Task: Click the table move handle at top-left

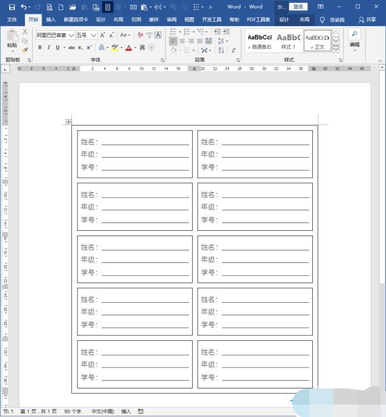Action: tap(68, 122)
